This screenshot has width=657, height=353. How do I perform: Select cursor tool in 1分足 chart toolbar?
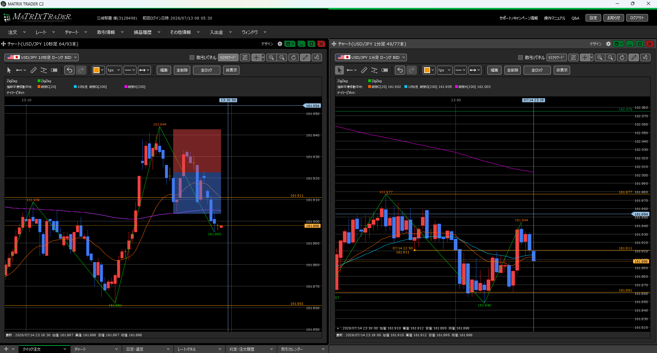click(x=339, y=70)
